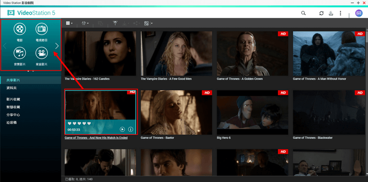Click the upload arrow toolbar icon
Image resolution: width=368 pixels, height=182 pixels.
point(115,23)
